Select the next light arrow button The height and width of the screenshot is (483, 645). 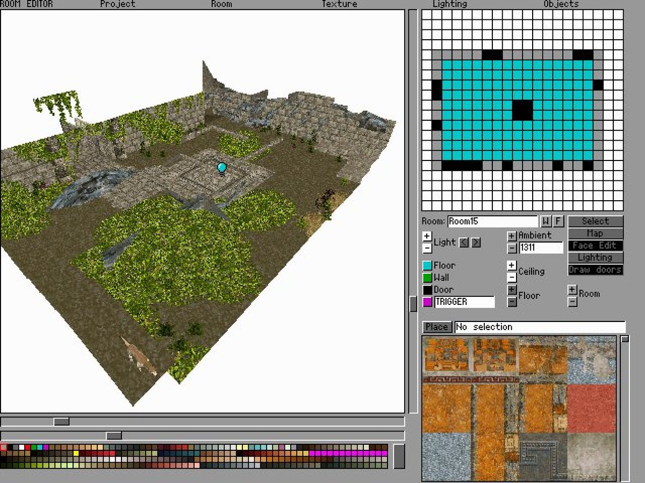(476, 243)
